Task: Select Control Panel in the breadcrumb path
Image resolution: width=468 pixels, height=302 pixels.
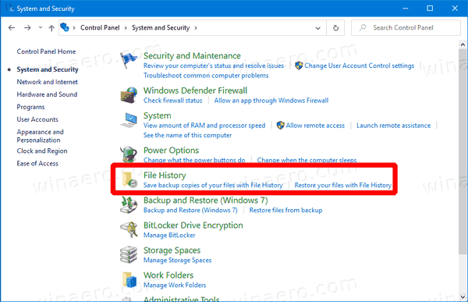Action: (x=100, y=27)
